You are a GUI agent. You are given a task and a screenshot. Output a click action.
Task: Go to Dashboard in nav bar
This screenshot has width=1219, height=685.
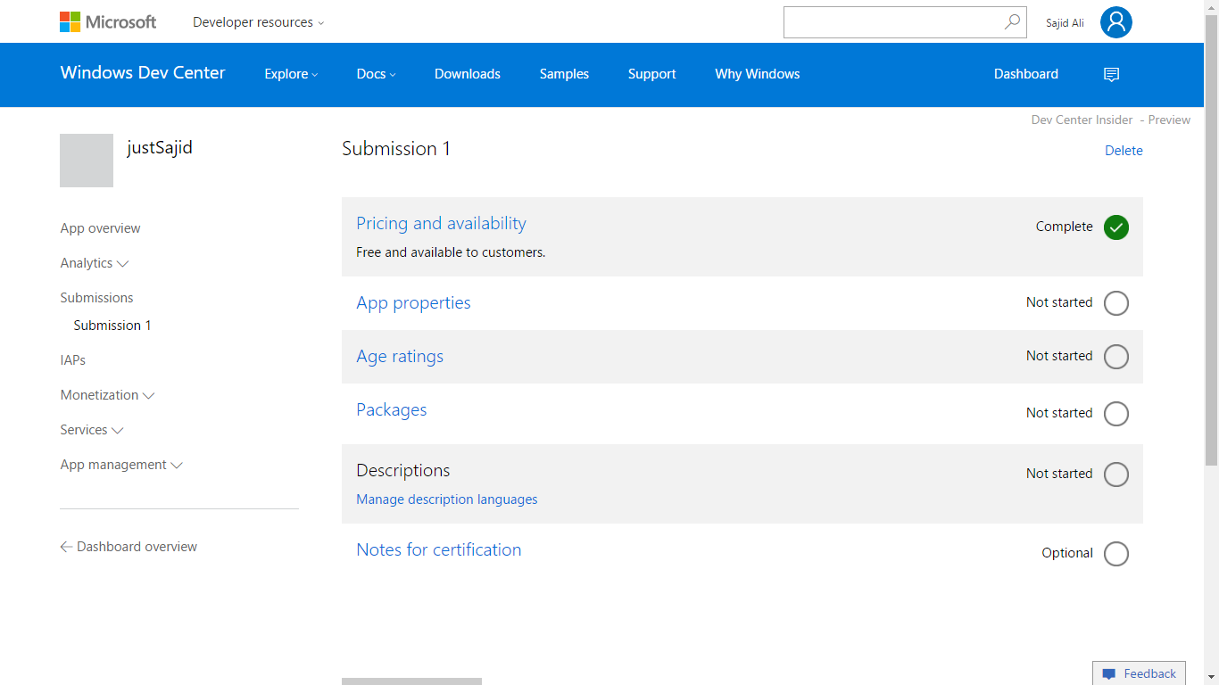1026,74
